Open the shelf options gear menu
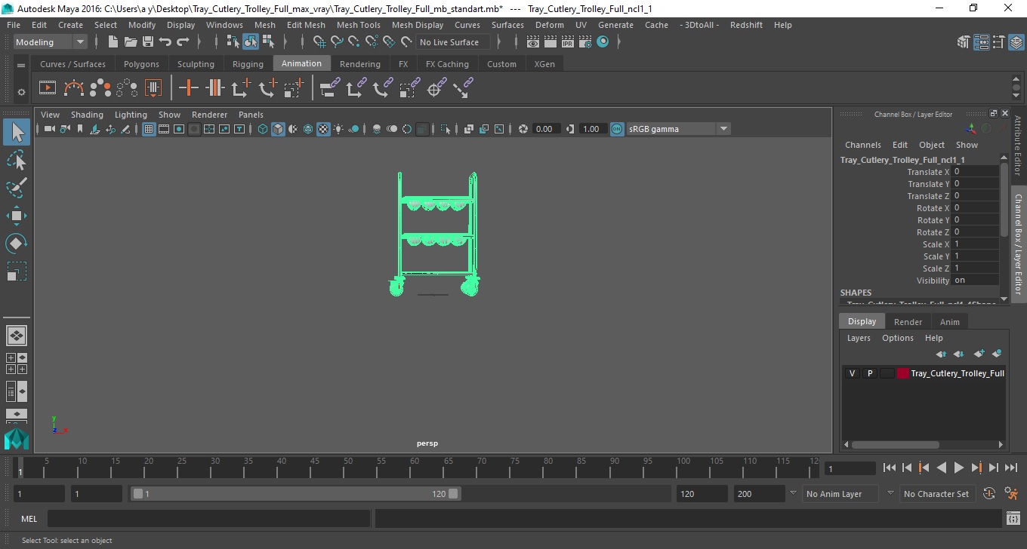The height and width of the screenshot is (549, 1027). (21, 92)
